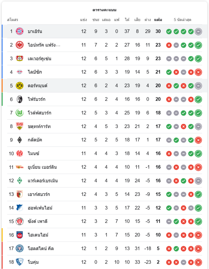The height and width of the screenshot is (269, 209).
Task: Click Leipzig's latest ringed loss result icon
Action: click(198, 72)
